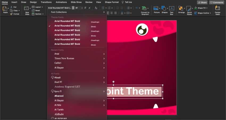The image size is (226, 120).
Task: Open the font size dropdown
Action: tap(82, 8)
